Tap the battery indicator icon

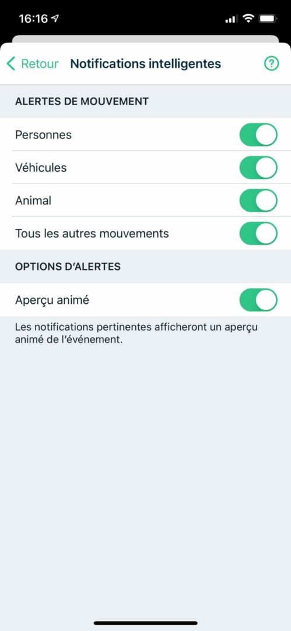tap(267, 18)
